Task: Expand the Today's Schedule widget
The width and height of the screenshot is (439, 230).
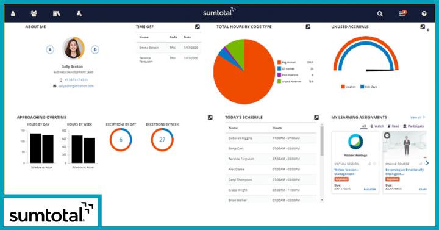Action: click(316, 117)
